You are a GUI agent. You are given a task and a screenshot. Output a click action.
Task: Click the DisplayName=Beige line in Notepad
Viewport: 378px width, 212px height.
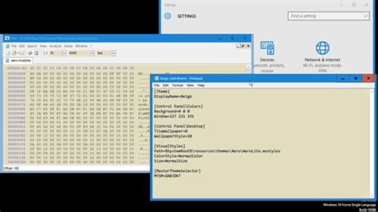click(x=173, y=97)
